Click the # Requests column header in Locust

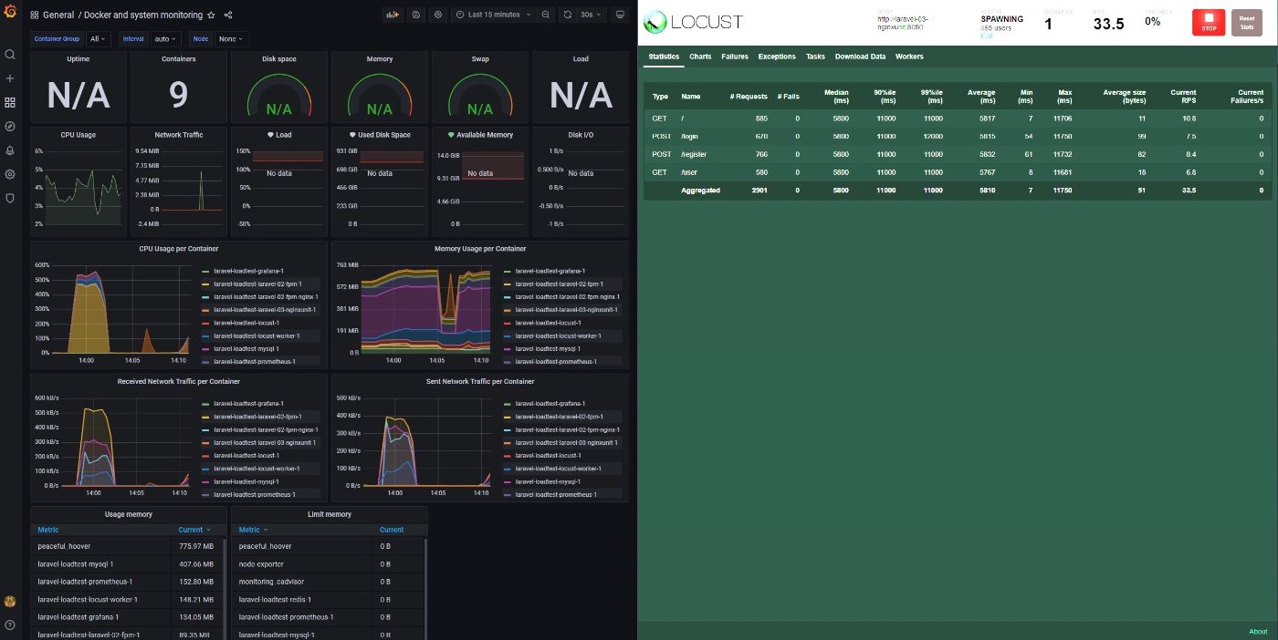point(749,96)
